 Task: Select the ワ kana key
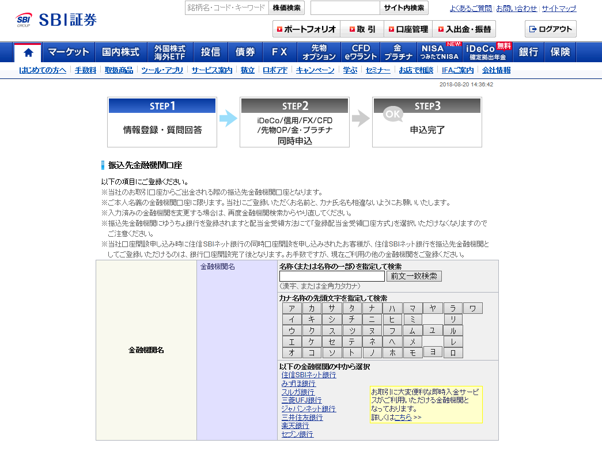click(472, 308)
